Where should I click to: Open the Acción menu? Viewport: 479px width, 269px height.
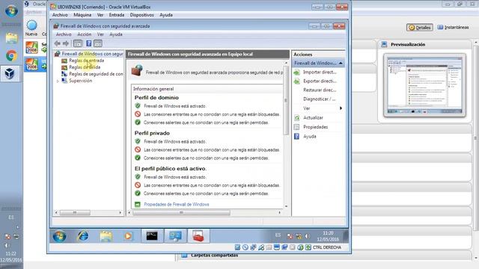(x=85, y=34)
